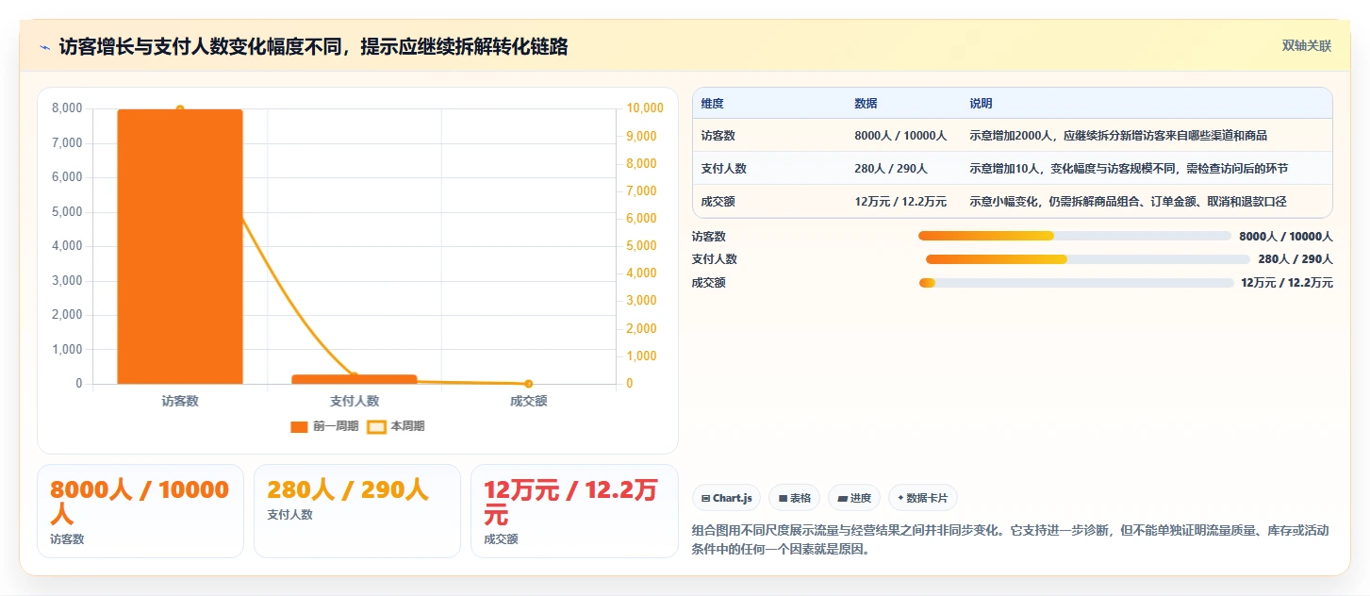Click the 访客数 x-axis label under the chart
The width and height of the screenshot is (1370, 596).
[x=180, y=401]
